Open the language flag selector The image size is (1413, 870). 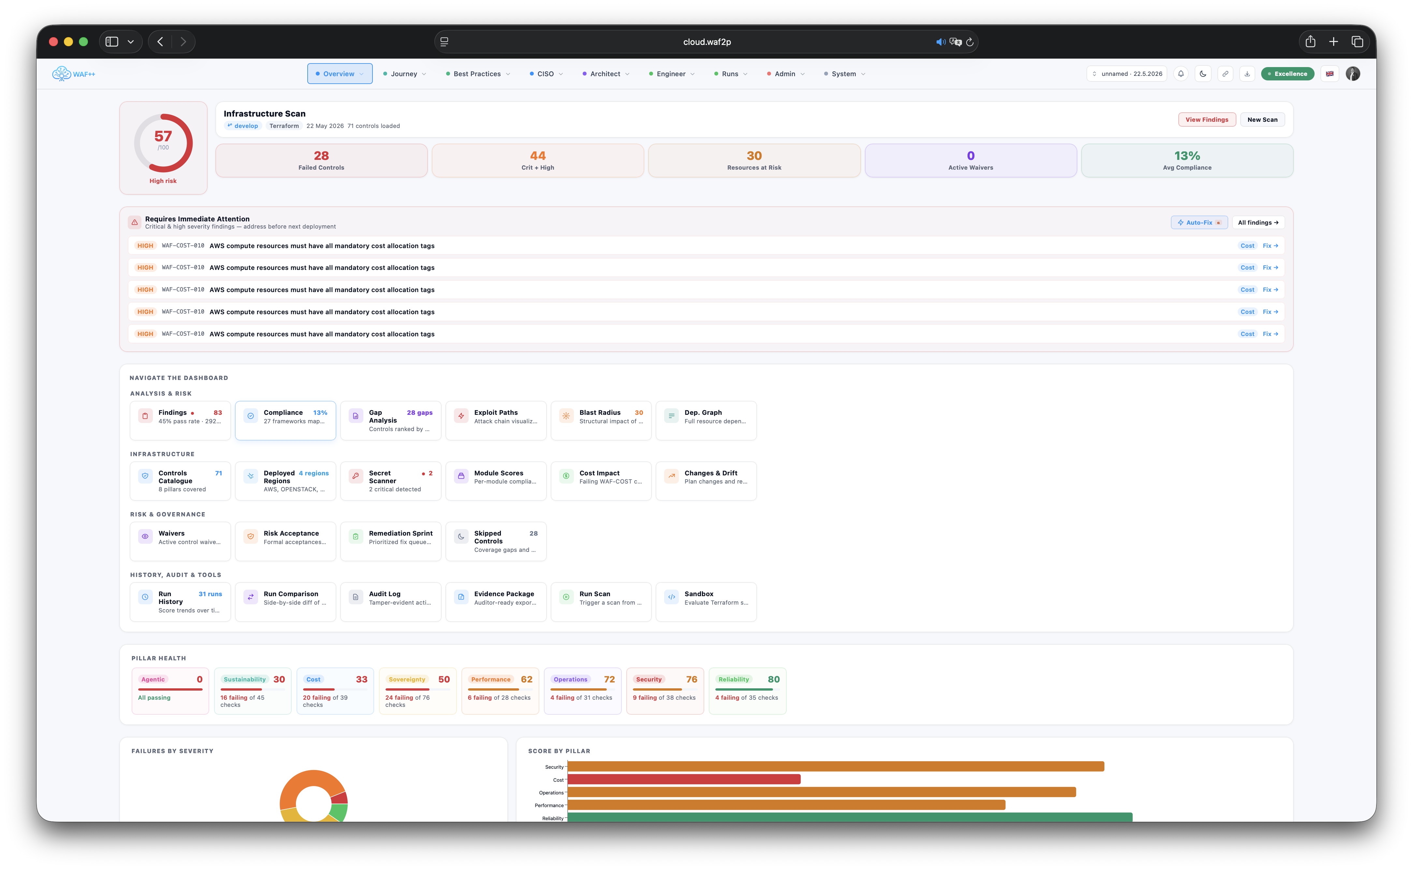(1330, 74)
